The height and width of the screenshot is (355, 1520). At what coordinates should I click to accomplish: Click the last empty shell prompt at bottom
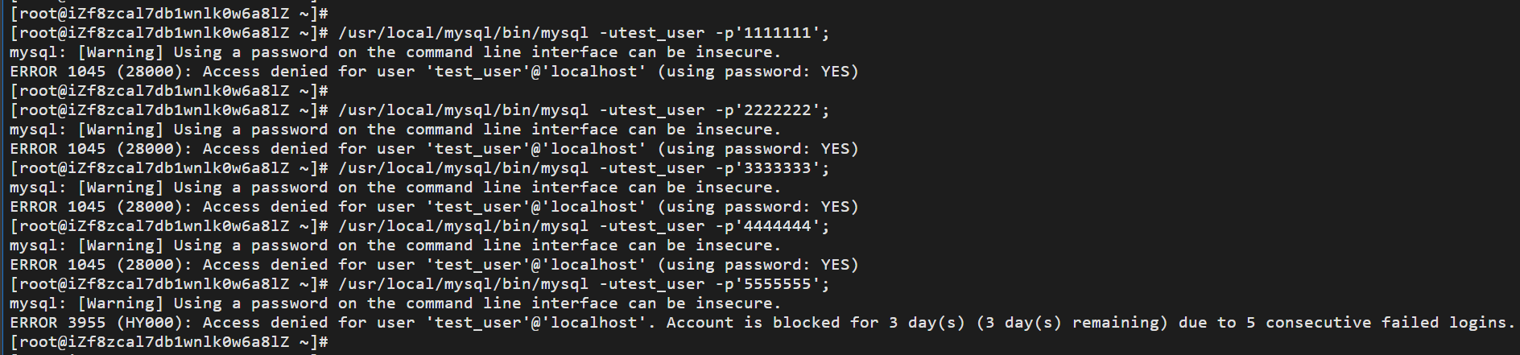coord(169,342)
